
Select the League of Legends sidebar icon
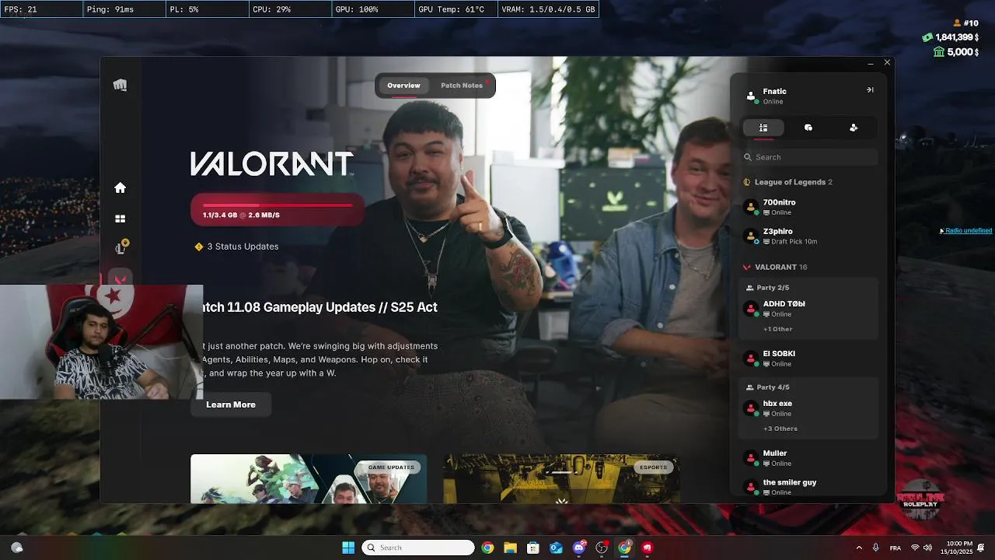click(120, 247)
